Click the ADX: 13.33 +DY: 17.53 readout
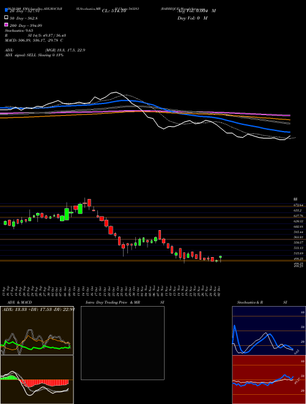This screenshot has height=404, width=306. click(x=39, y=309)
